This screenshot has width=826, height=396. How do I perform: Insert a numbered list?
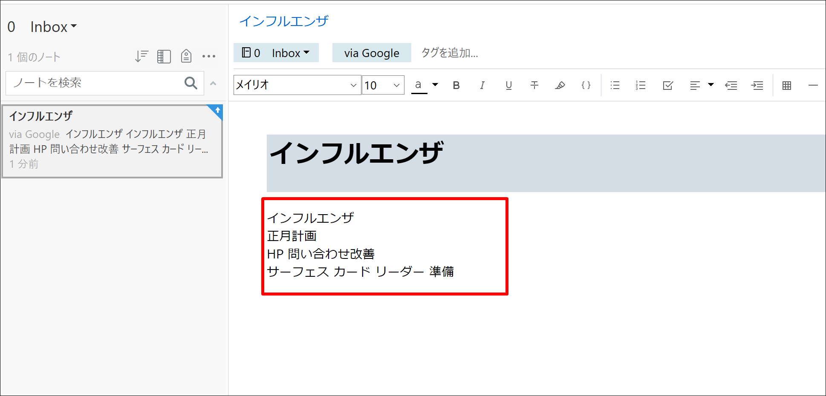tap(641, 85)
